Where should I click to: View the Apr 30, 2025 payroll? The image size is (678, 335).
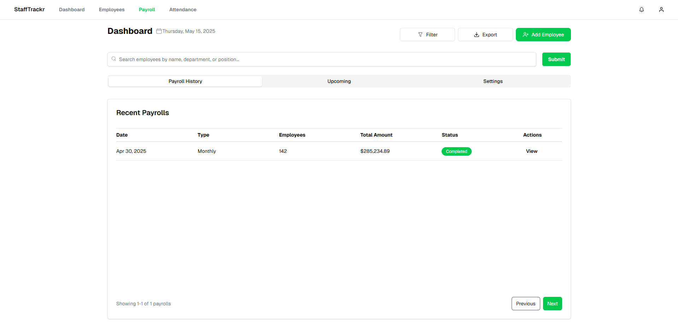point(531,151)
